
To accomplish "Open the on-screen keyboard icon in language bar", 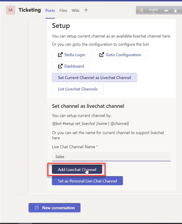I will click(166, 10).
